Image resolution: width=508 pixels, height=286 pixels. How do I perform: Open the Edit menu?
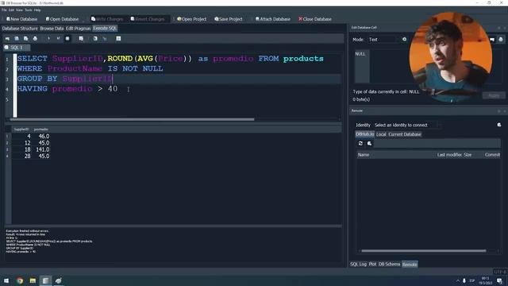(x=11, y=10)
